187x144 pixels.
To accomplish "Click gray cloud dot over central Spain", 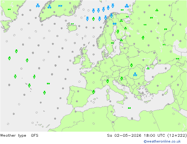I will [78, 91].
